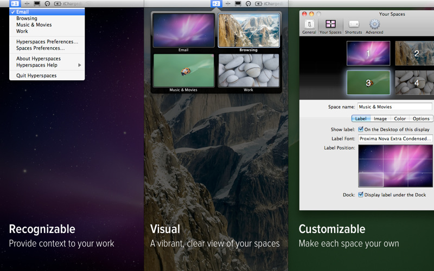Choose Quit Hyperspaces
Screen dimensions: 434x271
(47, 75)
